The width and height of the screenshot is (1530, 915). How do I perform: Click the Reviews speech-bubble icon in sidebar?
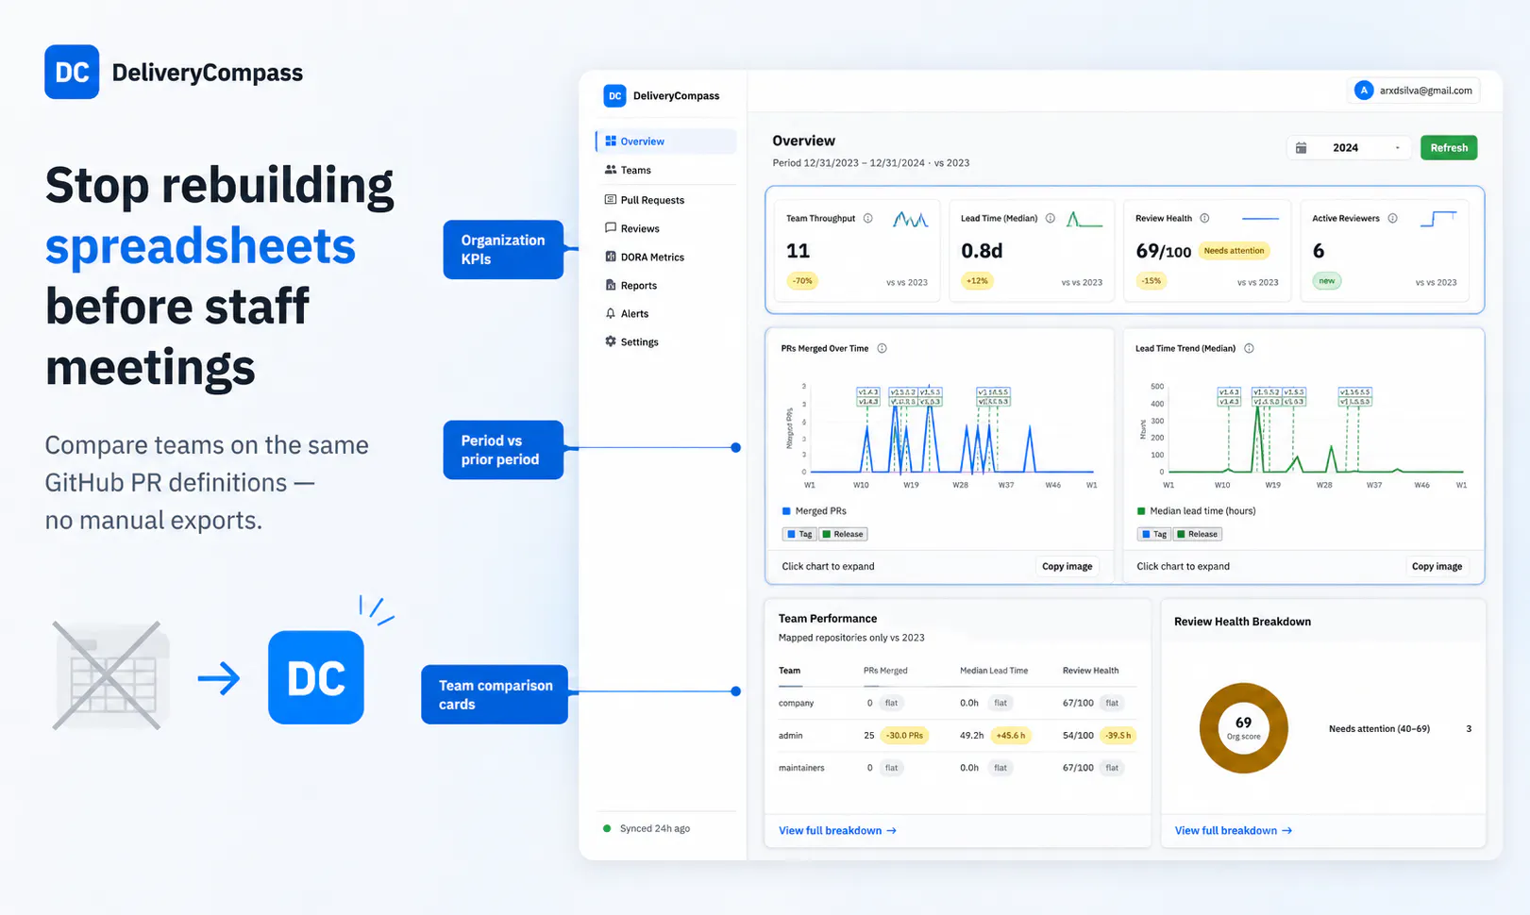(611, 228)
